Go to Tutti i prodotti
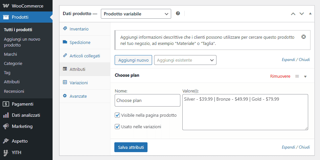This screenshot has height=160, width=320. click(18, 30)
